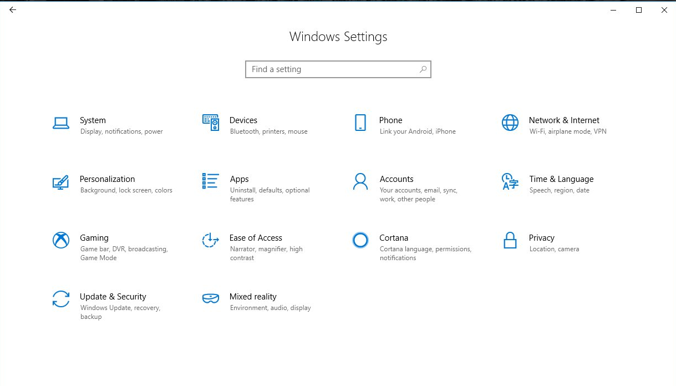Click the 'Location, camera' description

(554, 250)
